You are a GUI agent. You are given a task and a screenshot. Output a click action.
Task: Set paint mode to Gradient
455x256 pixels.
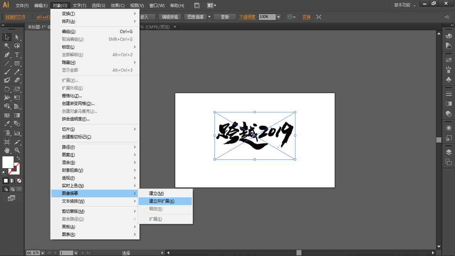[x=12, y=181]
